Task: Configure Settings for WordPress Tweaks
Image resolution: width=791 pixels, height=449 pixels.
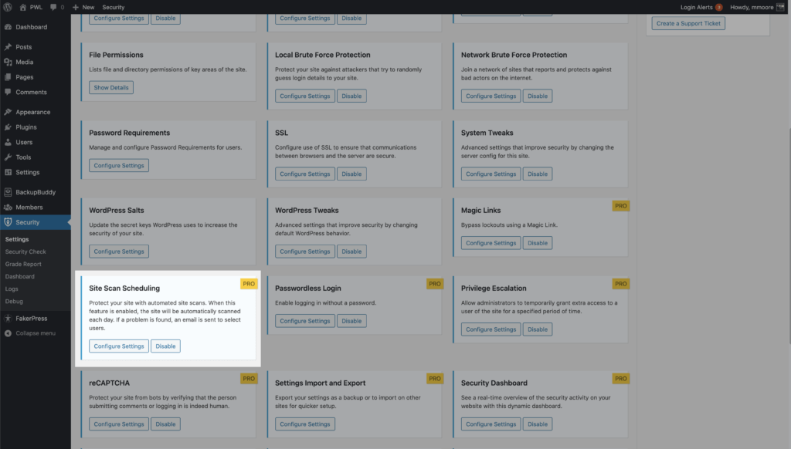Action: tap(304, 252)
